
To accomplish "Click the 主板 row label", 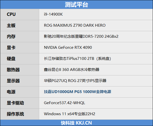I will [x=11, y=25].
